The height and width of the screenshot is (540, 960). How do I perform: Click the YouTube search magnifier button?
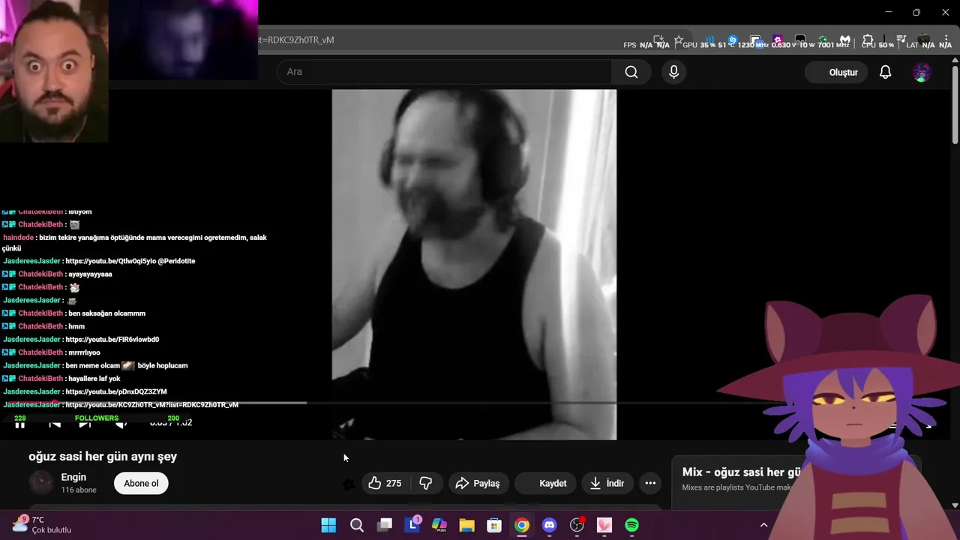(x=631, y=72)
